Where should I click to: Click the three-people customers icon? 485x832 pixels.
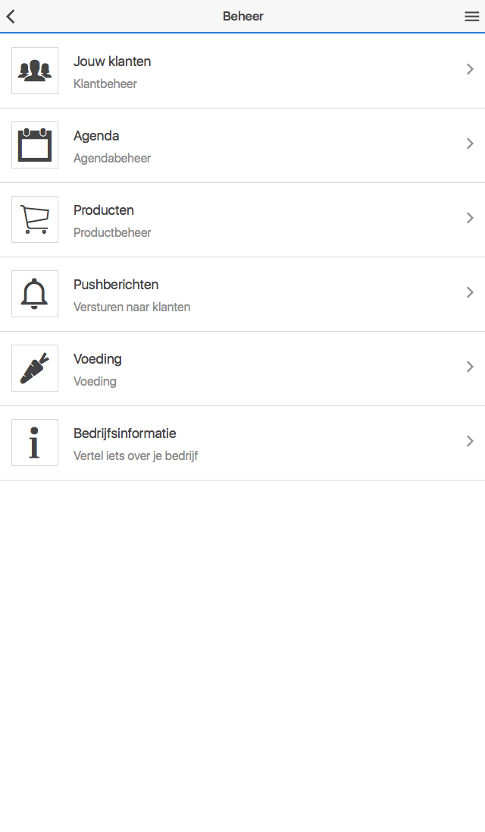coord(35,71)
